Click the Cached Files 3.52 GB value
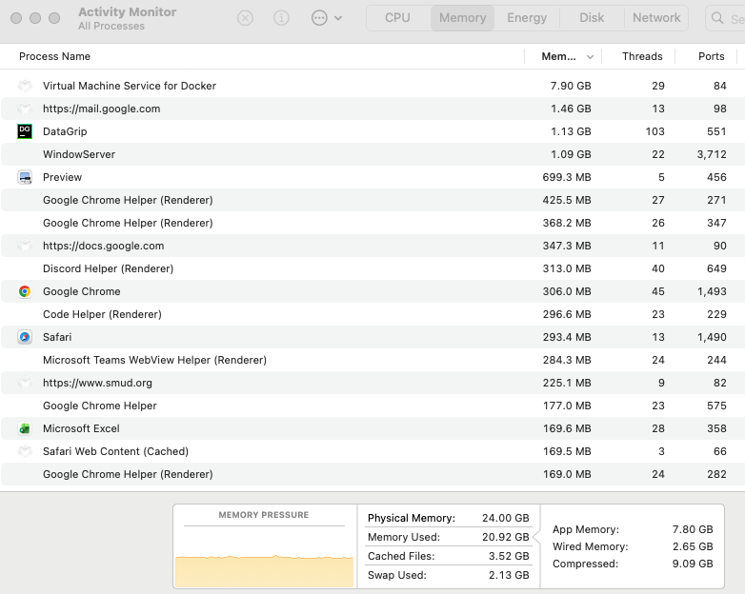This screenshot has height=594, width=745. [x=509, y=556]
